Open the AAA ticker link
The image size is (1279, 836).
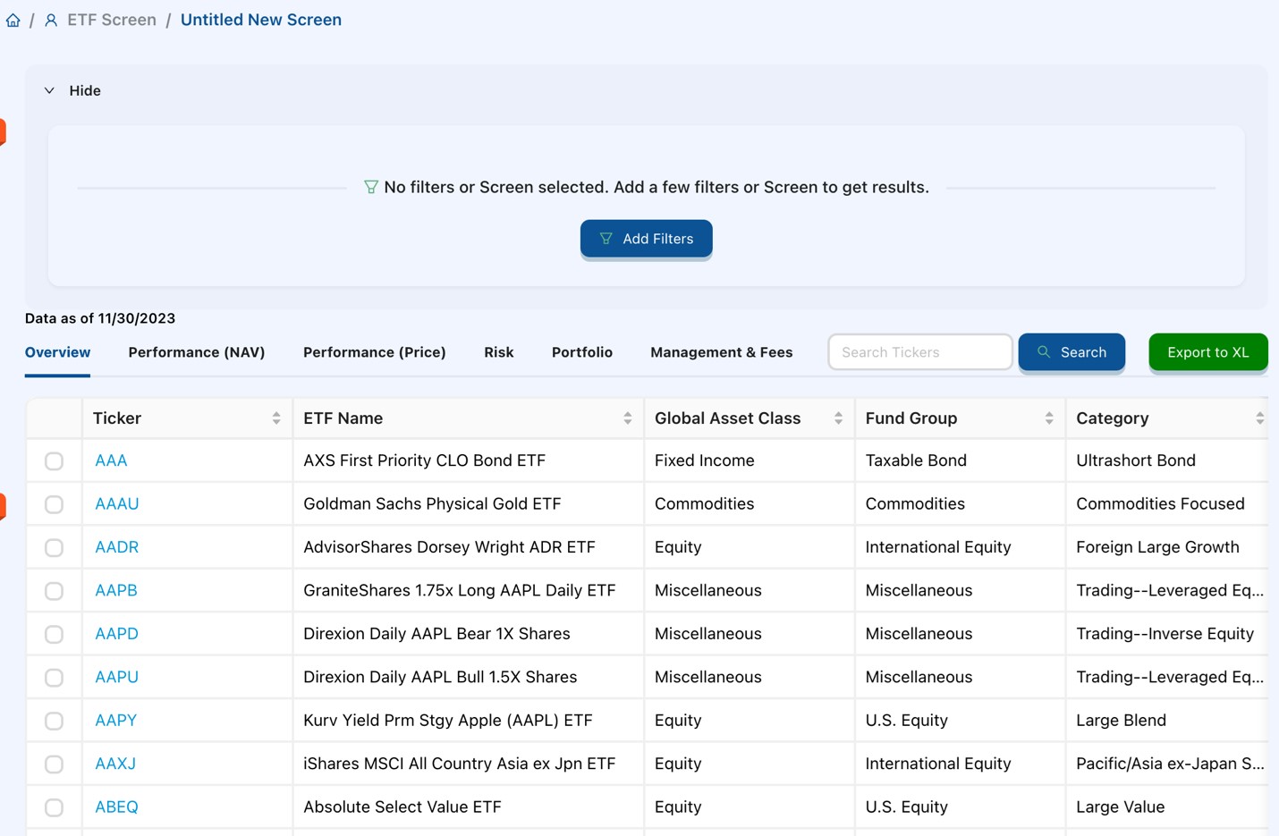coord(111,460)
